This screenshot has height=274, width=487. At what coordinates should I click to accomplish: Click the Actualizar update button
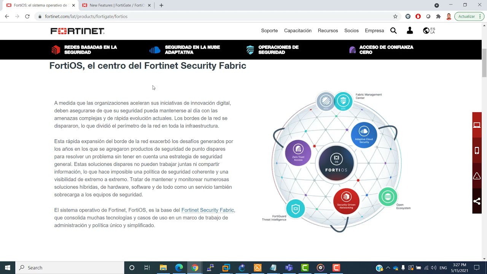point(466,16)
